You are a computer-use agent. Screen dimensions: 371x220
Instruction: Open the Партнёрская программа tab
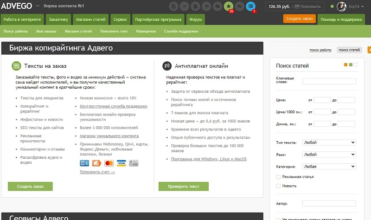point(158,19)
